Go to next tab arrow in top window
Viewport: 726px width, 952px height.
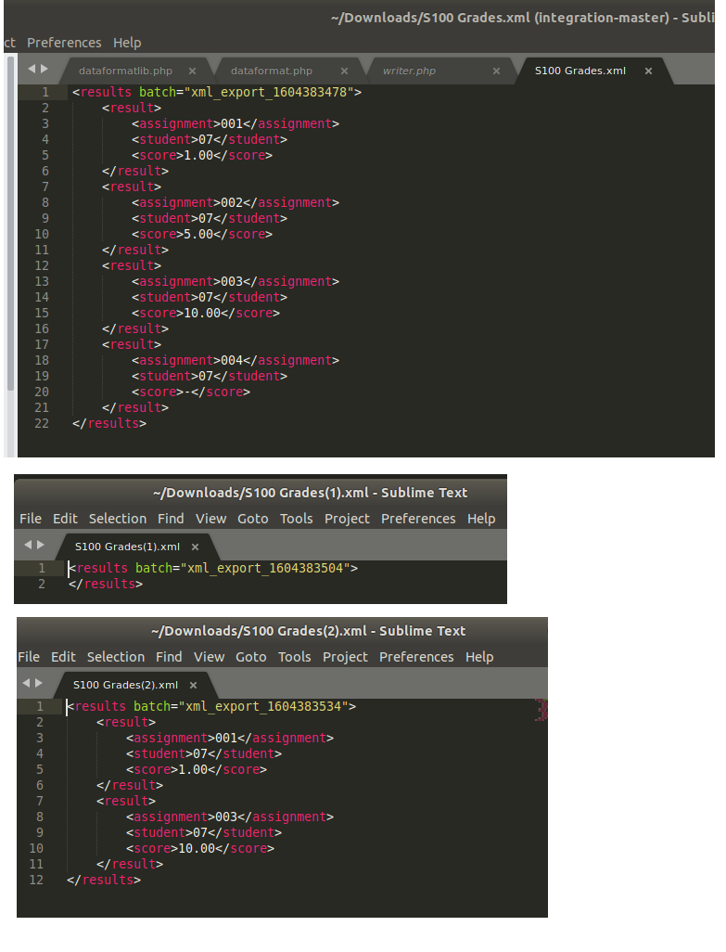(x=45, y=69)
